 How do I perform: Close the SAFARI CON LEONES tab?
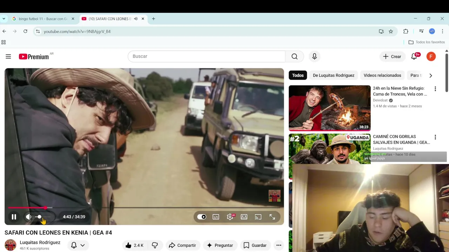point(143,19)
